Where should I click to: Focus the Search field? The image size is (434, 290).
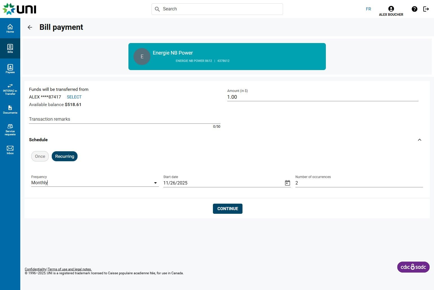coord(217,9)
